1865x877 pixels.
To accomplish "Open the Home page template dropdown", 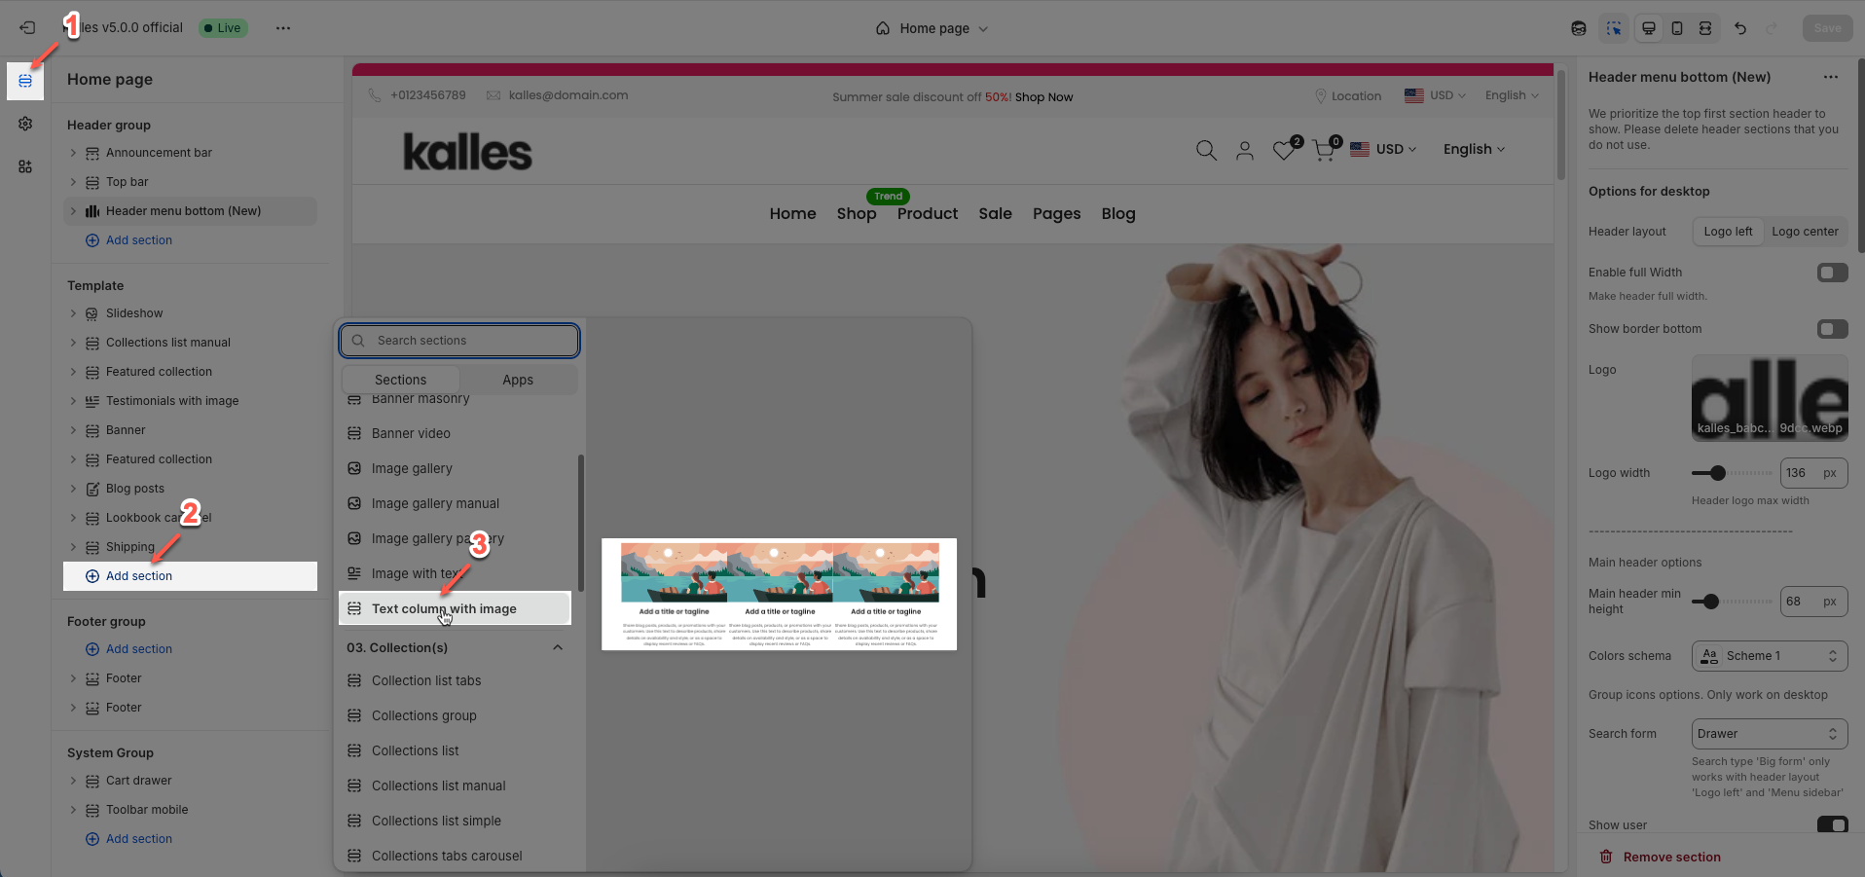I will [x=932, y=28].
